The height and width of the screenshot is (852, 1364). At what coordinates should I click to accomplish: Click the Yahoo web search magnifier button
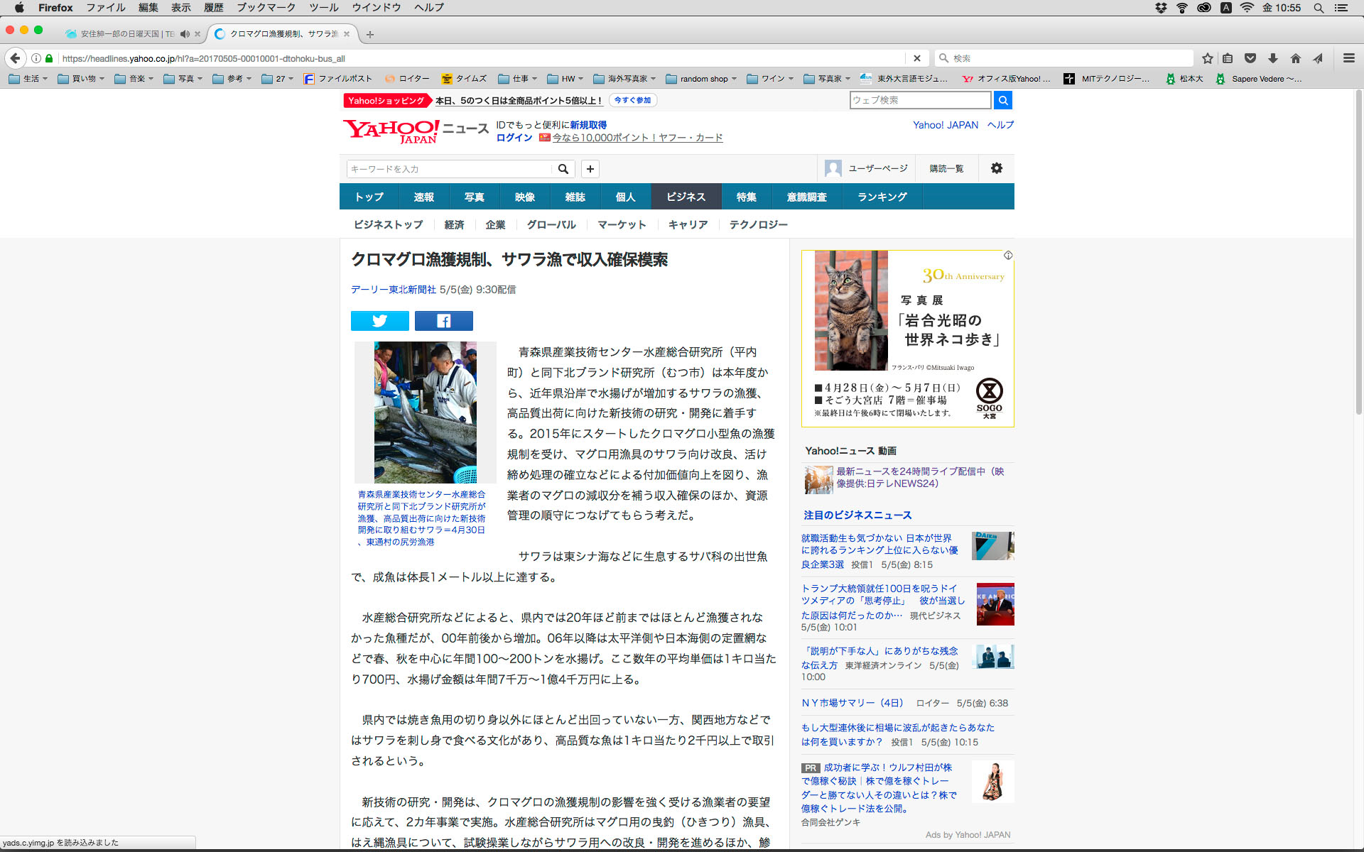click(x=1002, y=100)
